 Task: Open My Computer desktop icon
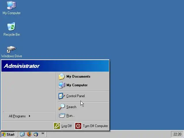(11, 8)
